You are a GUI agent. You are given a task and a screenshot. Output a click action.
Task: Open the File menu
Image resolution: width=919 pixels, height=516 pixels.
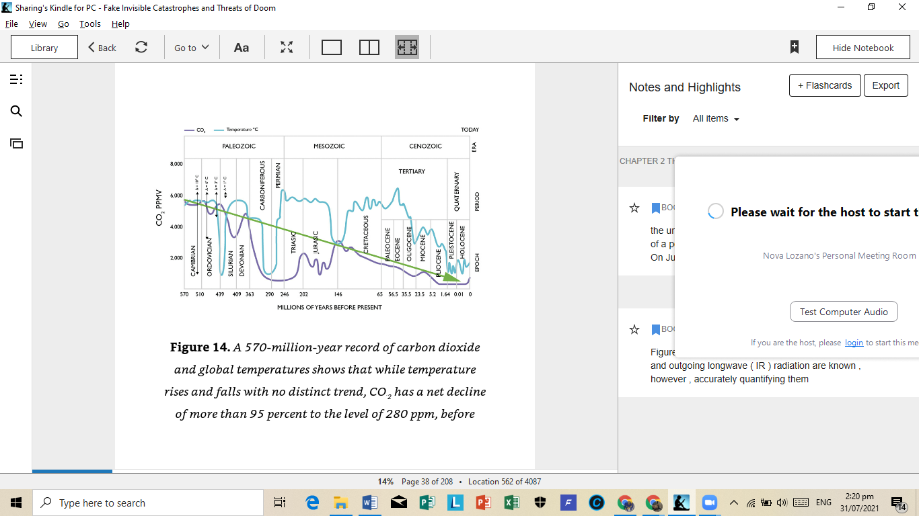coord(11,24)
